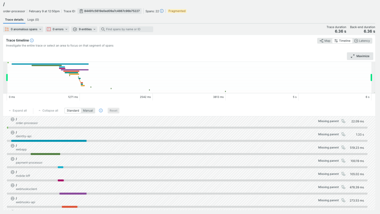Screen dimensions: 380x214
Task: Click info icon beside Standard/Manual toggle
Action: point(101,111)
